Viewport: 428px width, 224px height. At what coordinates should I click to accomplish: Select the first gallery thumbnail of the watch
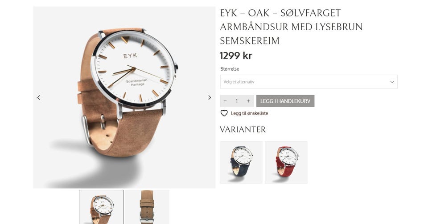coord(101,207)
